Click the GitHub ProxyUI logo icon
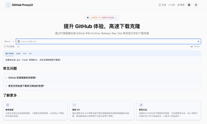Image resolution: width=207 pixels, height=124 pixels. click(x=8, y=5)
